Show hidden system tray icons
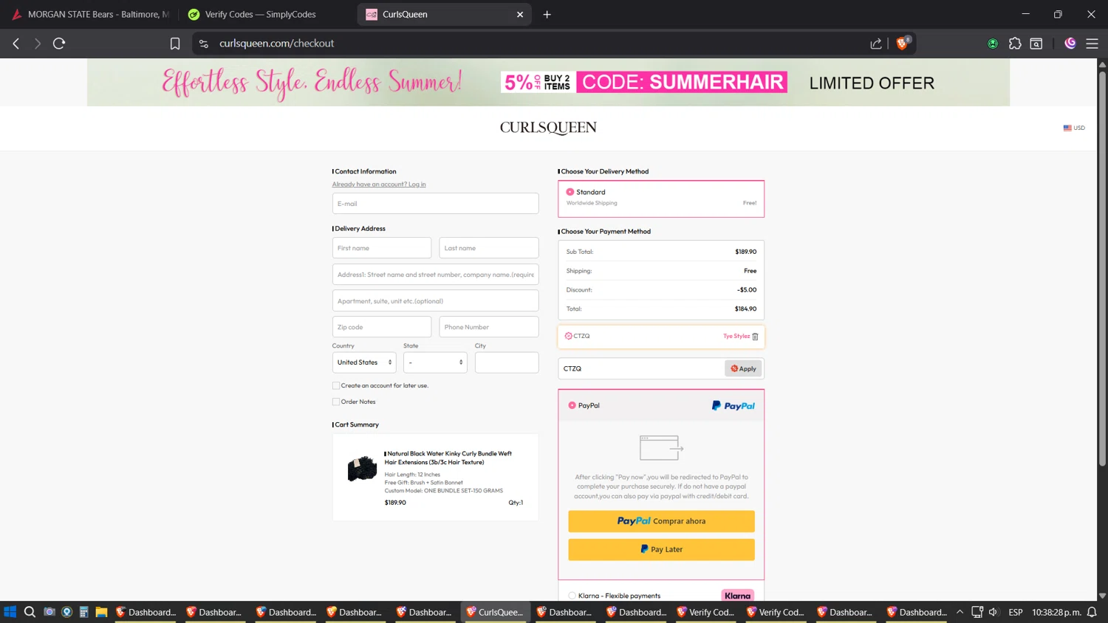1108x623 pixels. coord(960,612)
